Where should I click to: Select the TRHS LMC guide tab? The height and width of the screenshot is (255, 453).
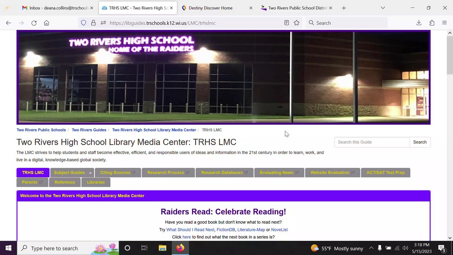click(x=33, y=172)
